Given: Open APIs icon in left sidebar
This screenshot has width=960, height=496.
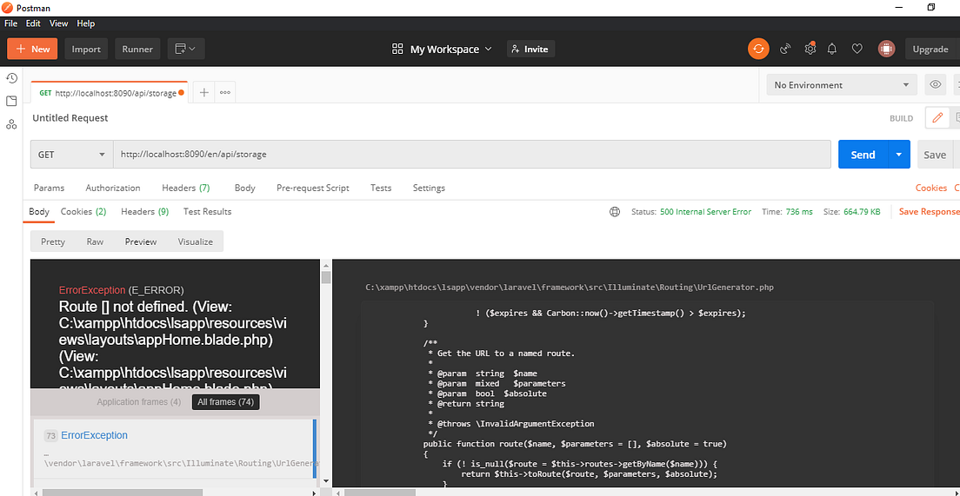Looking at the screenshot, I should (x=11, y=124).
